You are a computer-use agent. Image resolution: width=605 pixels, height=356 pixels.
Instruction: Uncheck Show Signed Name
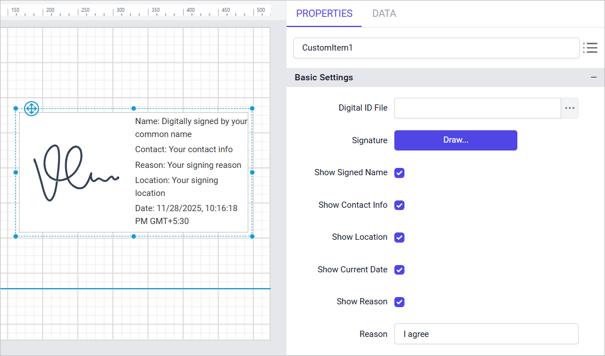[x=399, y=173]
